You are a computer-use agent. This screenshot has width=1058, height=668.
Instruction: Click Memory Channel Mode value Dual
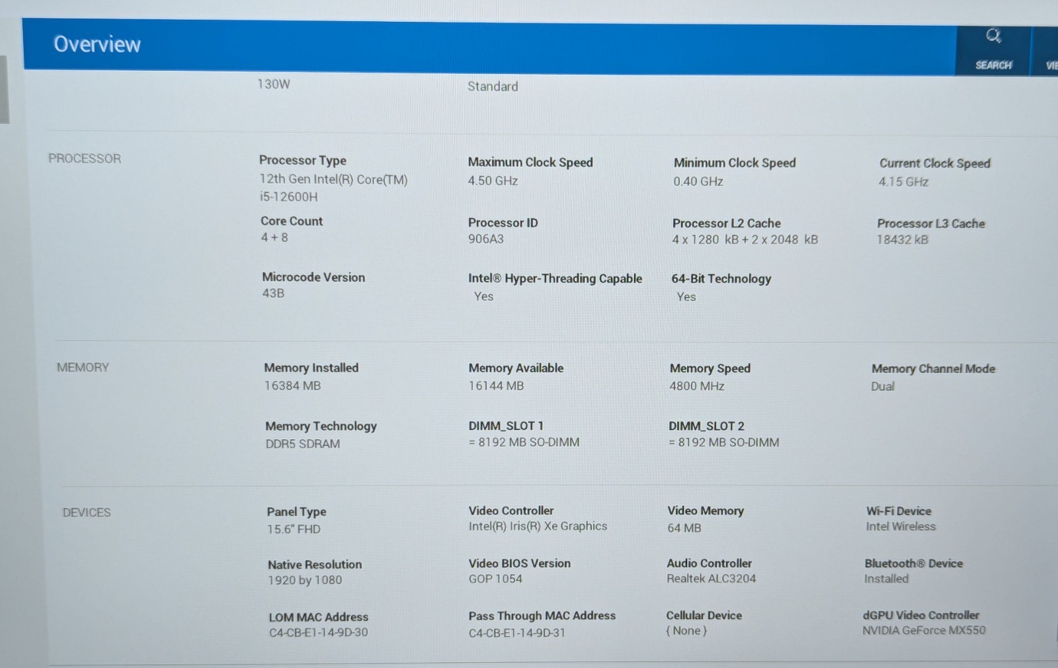click(x=883, y=386)
